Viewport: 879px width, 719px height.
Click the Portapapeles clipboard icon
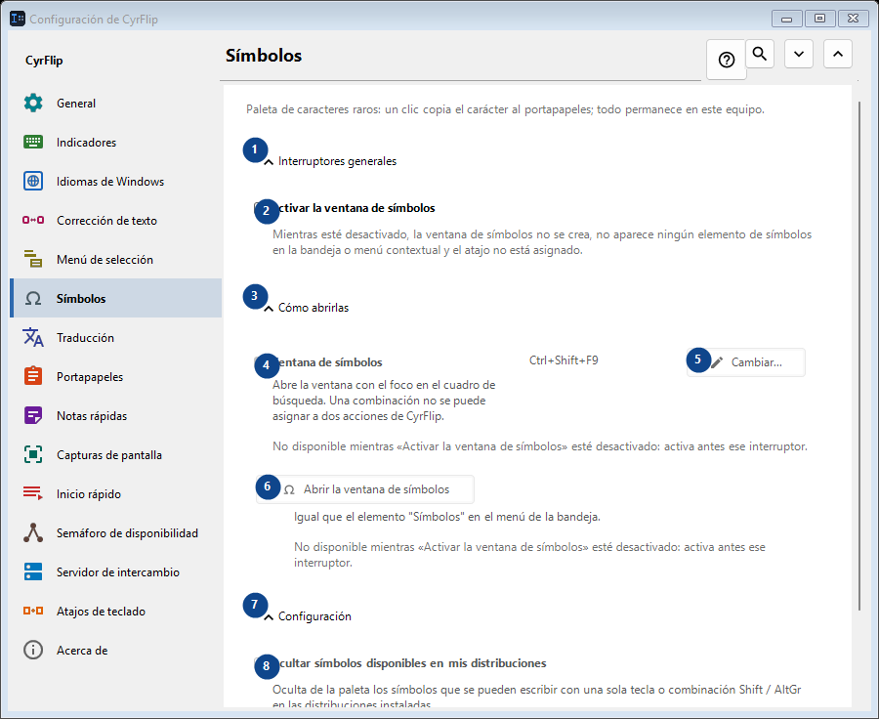coord(33,376)
